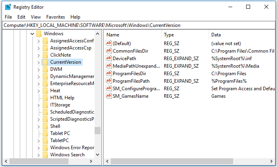277x167 pixels.
Task: Expand the DWM key chevron
Action: pos(38,69)
